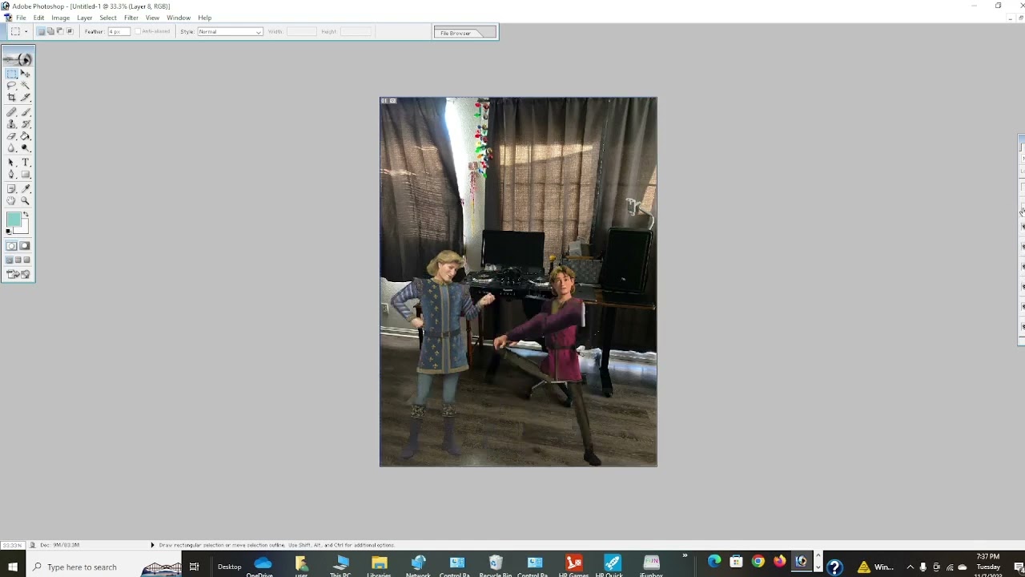
Task: Switch to Standard Screen Mode
Action: (x=9, y=260)
